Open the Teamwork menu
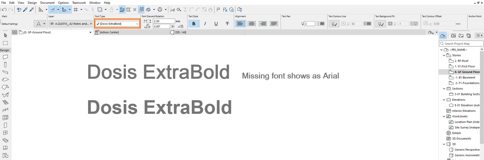The width and height of the screenshot is (484, 160). click(79, 3)
